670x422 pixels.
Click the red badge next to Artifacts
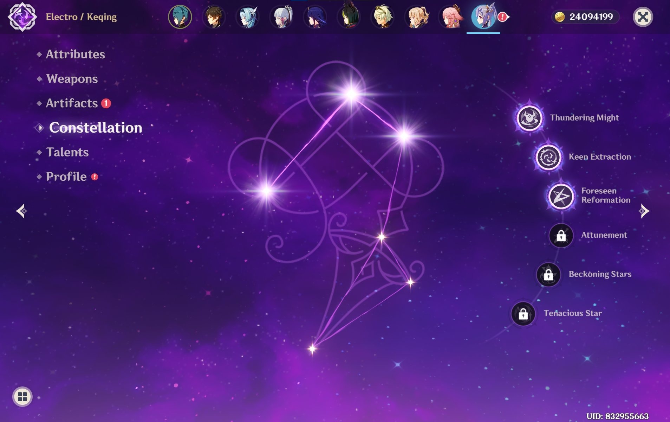pos(106,103)
